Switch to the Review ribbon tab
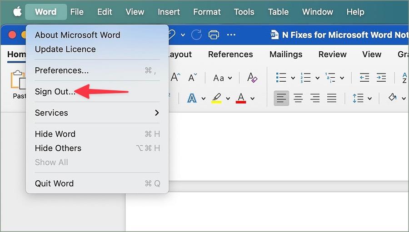 (x=332, y=54)
